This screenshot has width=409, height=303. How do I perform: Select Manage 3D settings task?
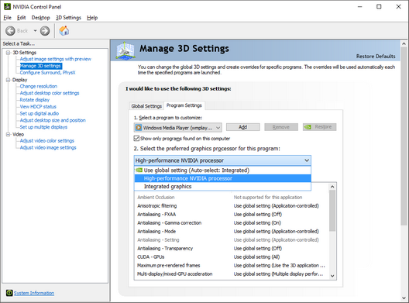(x=41, y=66)
